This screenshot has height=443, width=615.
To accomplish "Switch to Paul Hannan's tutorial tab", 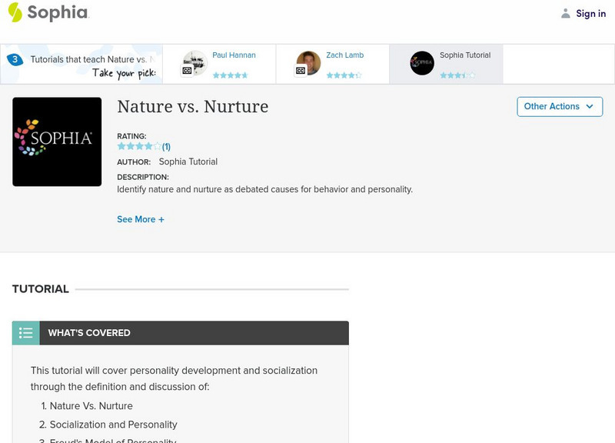I will (x=234, y=55).
